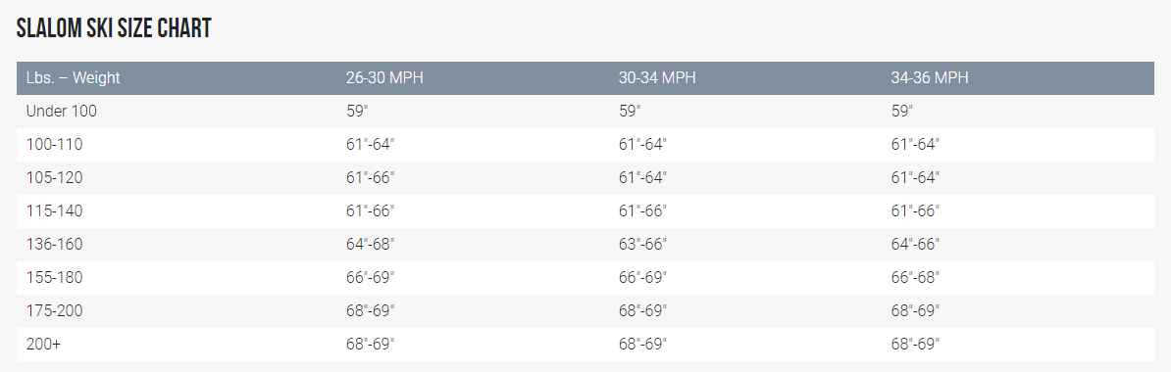Image resolution: width=1171 pixels, height=372 pixels.
Task: Click the 26-30 MPH column header
Action: pyautogui.click(x=384, y=77)
